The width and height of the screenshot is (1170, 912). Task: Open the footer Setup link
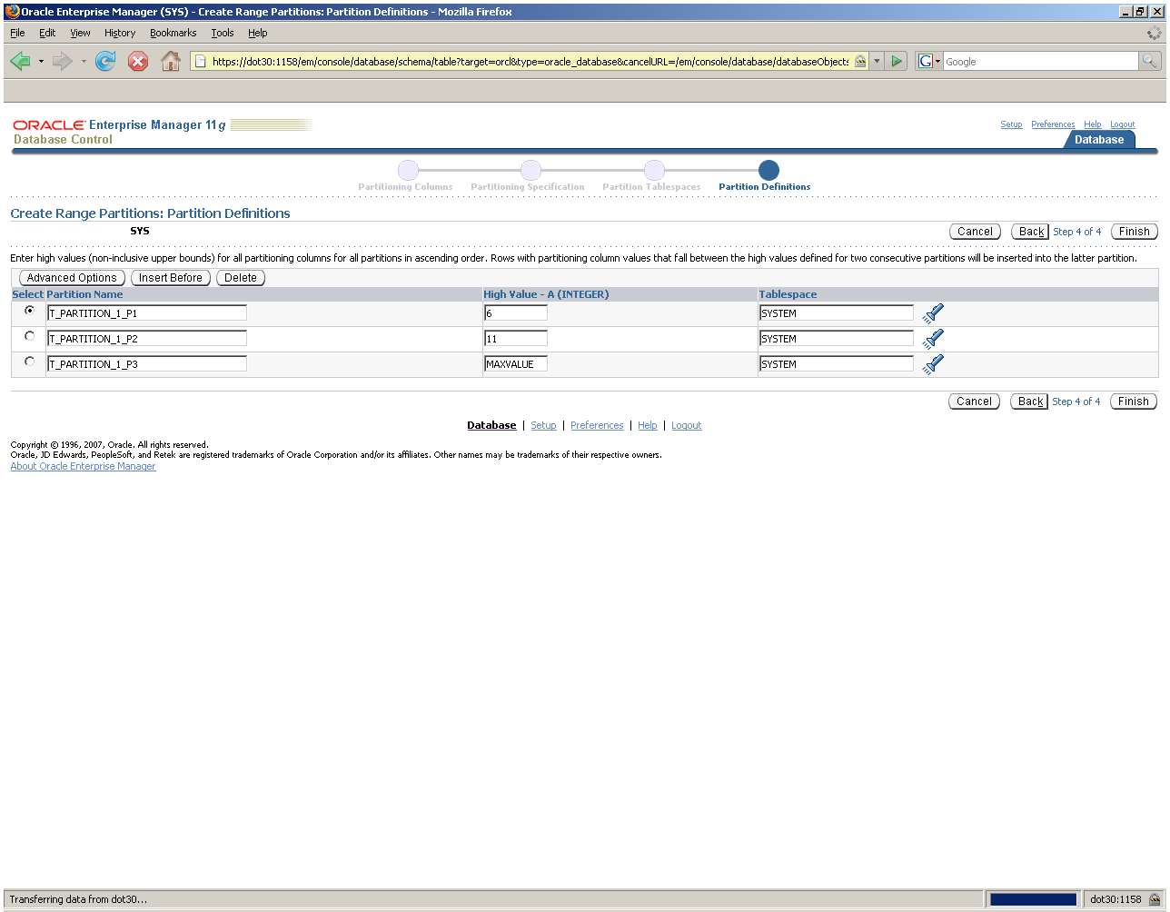543,425
